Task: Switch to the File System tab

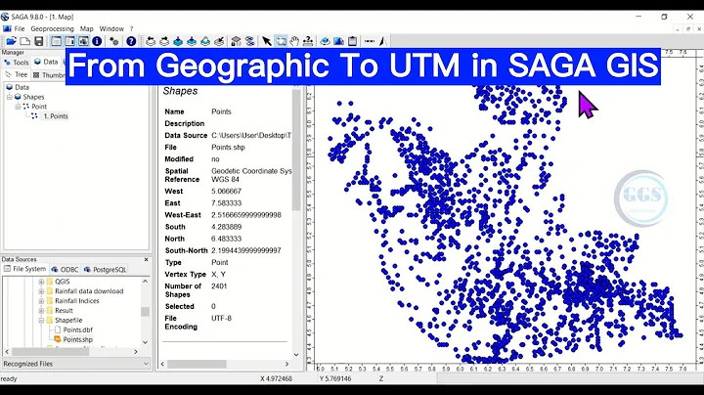Action: [x=25, y=269]
